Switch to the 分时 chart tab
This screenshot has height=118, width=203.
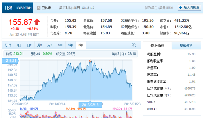pyautogui.click(x=8, y=45)
